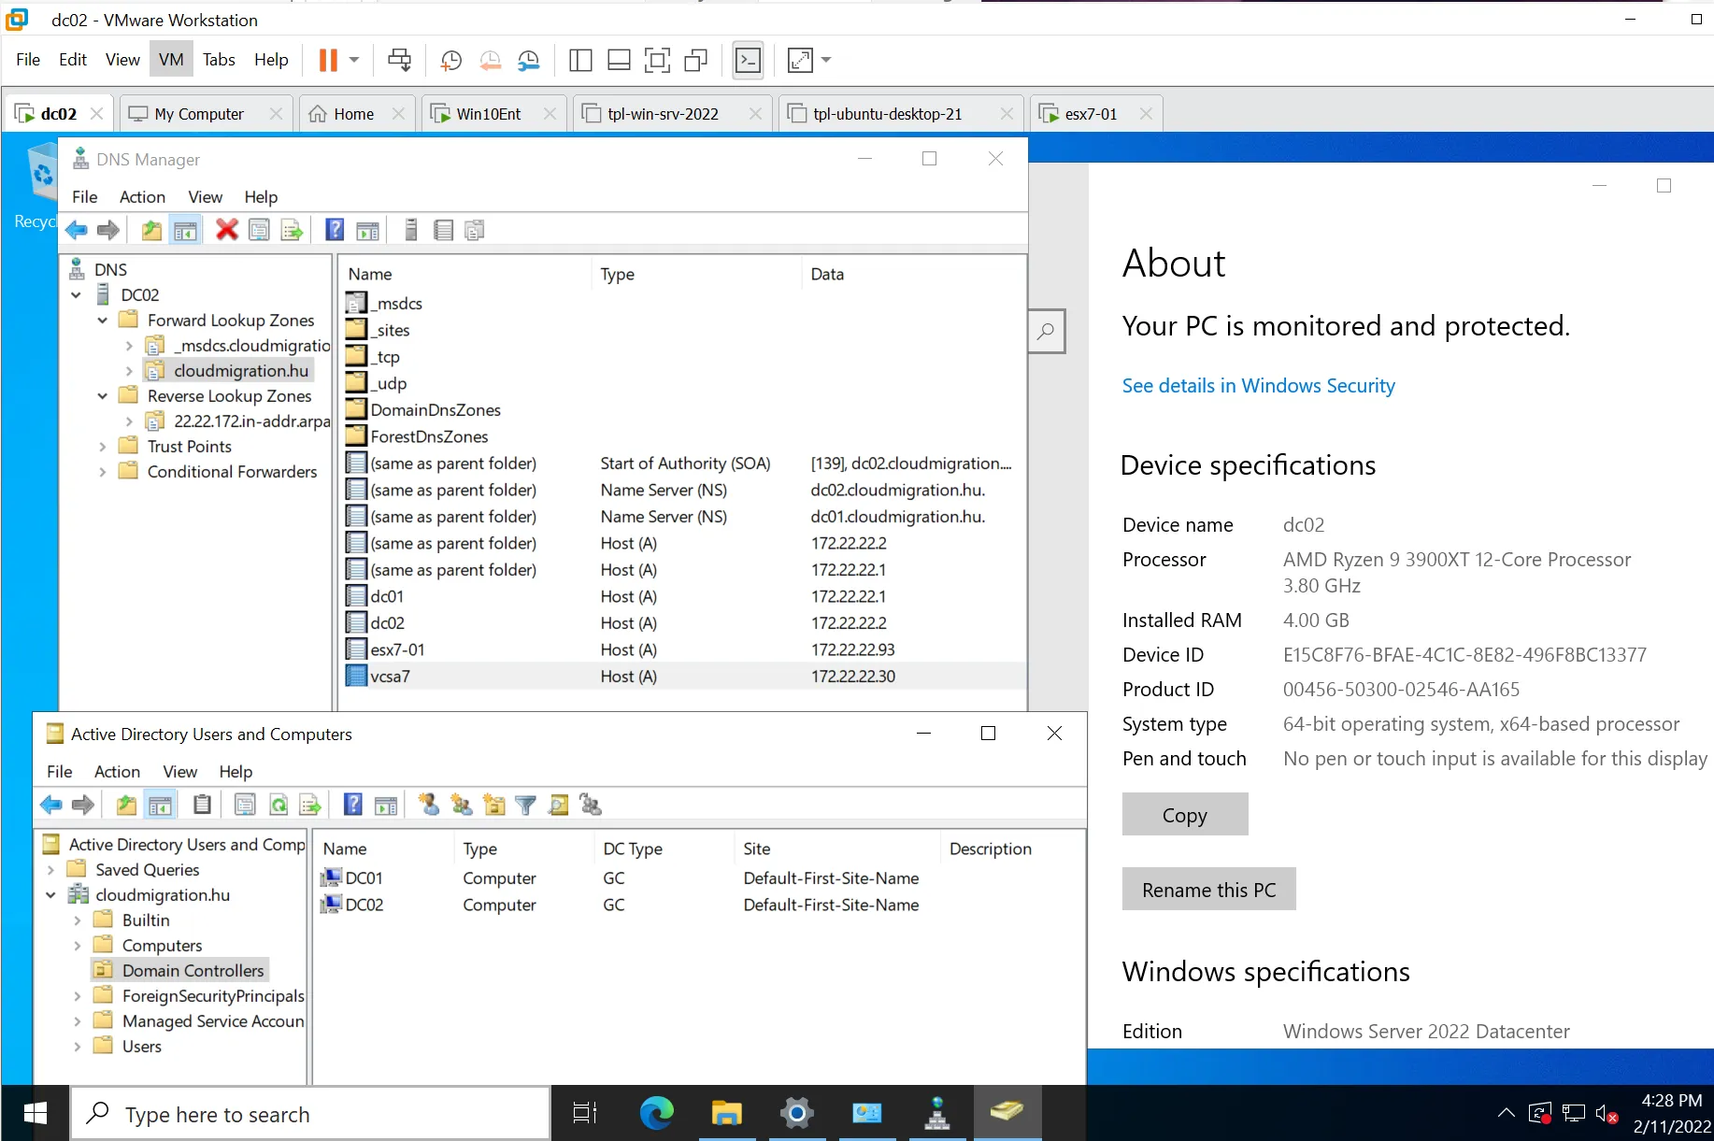Screen dimensions: 1714x1141
Task: Open the VM menu in VMware Workstation
Action: point(171,60)
